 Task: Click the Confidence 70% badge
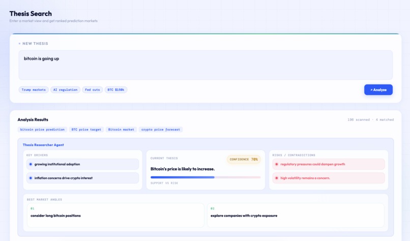click(244, 159)
